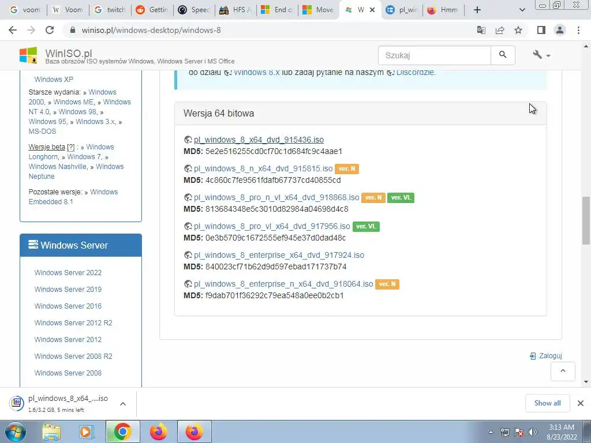591x443 pixels.
Task: Click the page vertical scrollbar thumb
Action: (585, 220)
